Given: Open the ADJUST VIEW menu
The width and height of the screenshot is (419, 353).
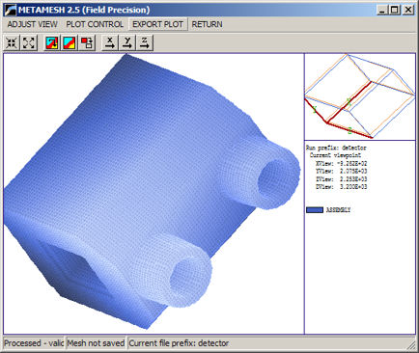Looking at the screenshot, I should point(32,24).
